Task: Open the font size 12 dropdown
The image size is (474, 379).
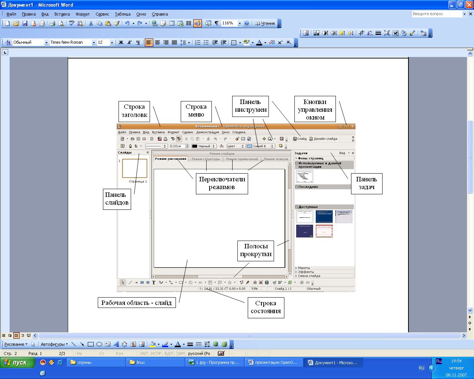Action: (x=112, y=43)
